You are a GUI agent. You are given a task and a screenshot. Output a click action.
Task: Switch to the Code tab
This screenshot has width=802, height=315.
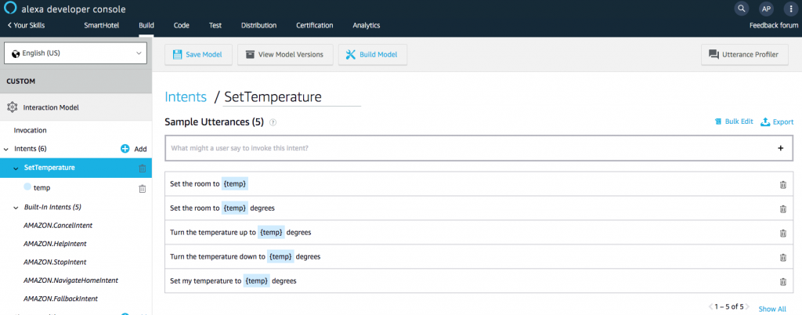[182, 25]
